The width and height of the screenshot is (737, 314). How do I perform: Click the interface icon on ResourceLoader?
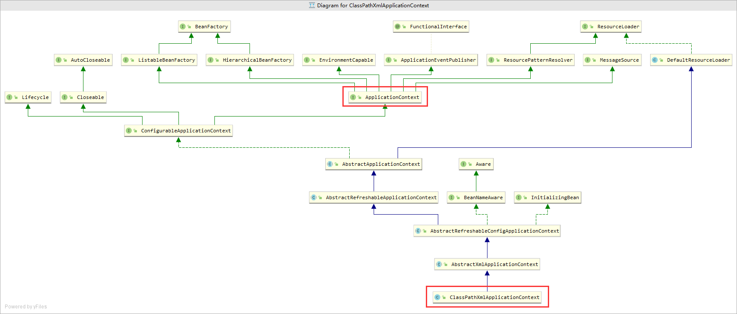[x=585, y=27]
